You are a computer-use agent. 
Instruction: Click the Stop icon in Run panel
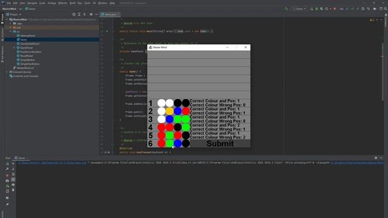[7, 176]
